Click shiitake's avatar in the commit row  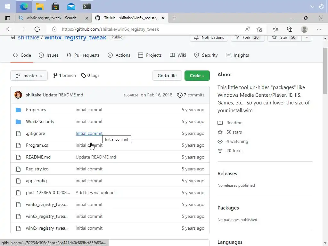18,95
